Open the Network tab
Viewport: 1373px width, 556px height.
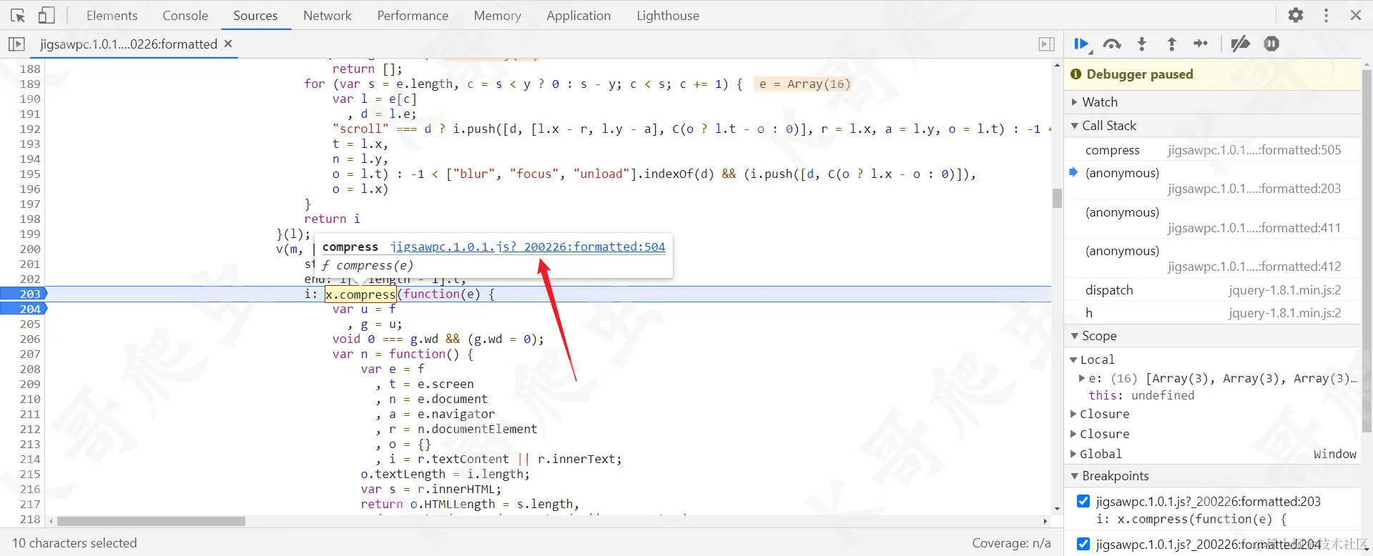point(328,15)
